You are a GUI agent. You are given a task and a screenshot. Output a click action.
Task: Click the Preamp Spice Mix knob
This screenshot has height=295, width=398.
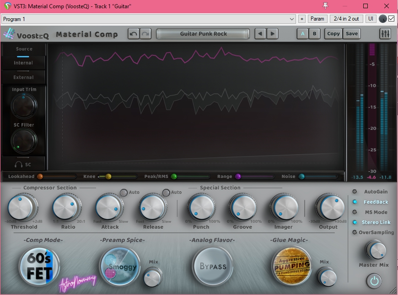point(153,277)
